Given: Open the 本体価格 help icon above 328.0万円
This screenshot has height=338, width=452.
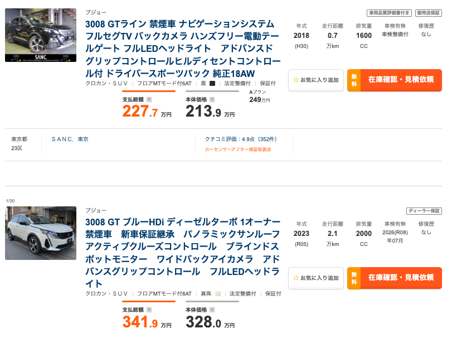Looking at the screenshot, I should click(212, 310).
